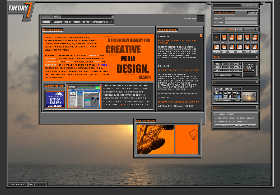280x195 pixels.
Task: Select the Partner disk icon
Action: coord(216,47)
